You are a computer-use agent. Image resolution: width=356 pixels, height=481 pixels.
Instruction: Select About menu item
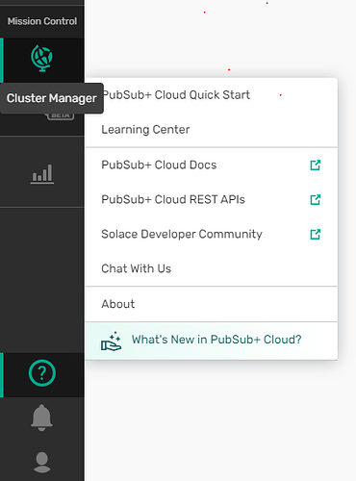coord(212,304)
